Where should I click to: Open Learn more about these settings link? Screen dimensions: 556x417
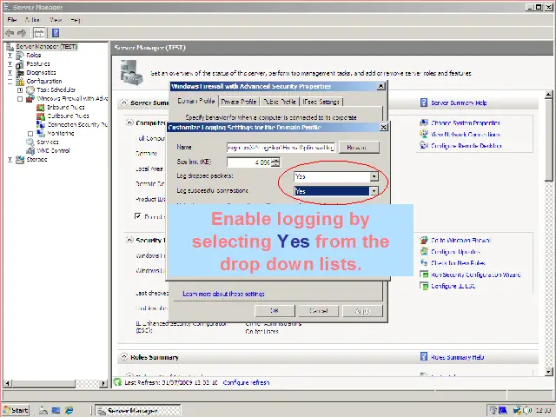point(223,294)
